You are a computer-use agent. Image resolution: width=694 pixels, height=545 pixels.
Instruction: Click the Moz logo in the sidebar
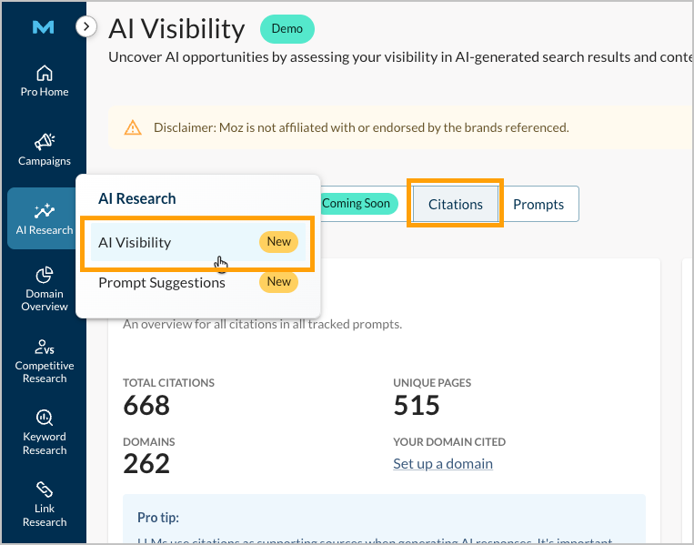[x=44, y=27]
